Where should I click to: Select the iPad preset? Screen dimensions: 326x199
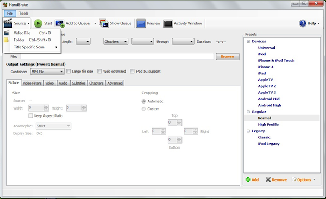[262, 73]
